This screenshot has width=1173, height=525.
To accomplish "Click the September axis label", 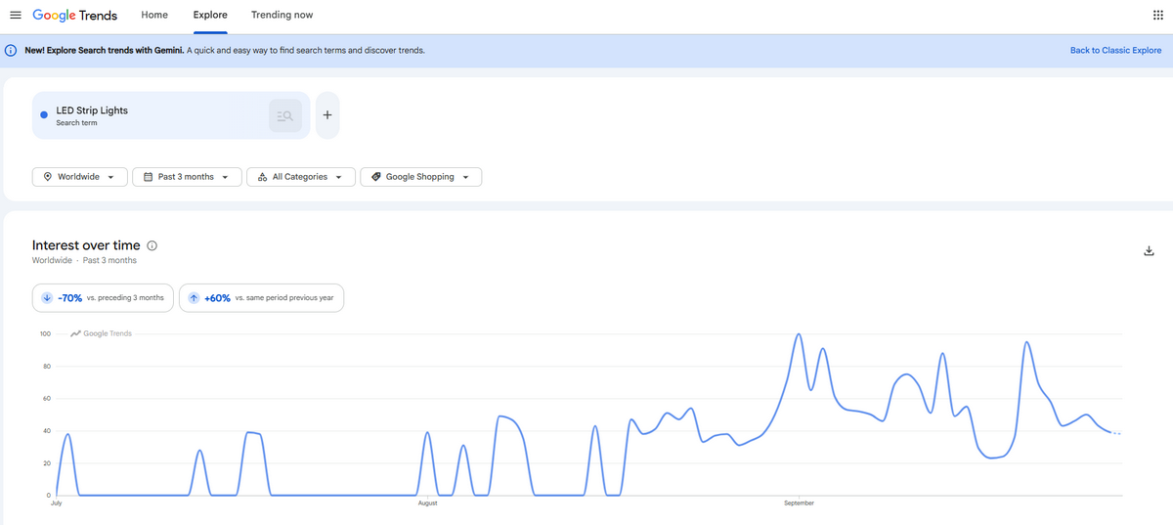I will click(799, 503).
